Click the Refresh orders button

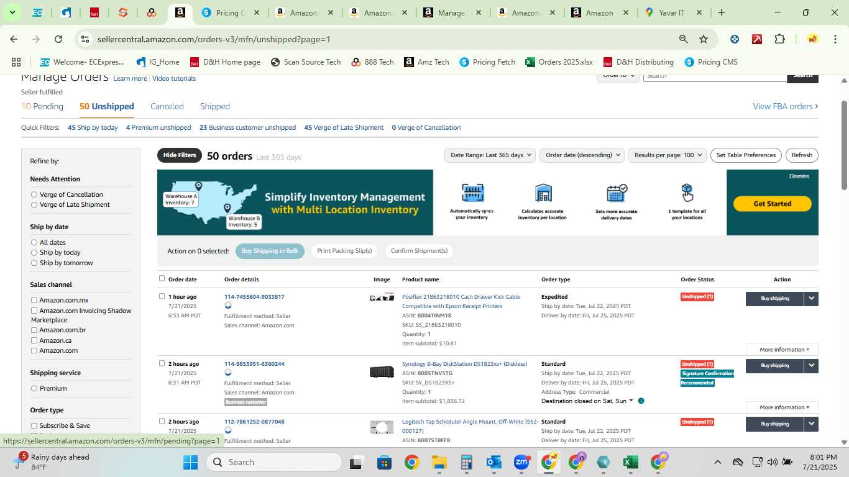(x=802, y=155)
